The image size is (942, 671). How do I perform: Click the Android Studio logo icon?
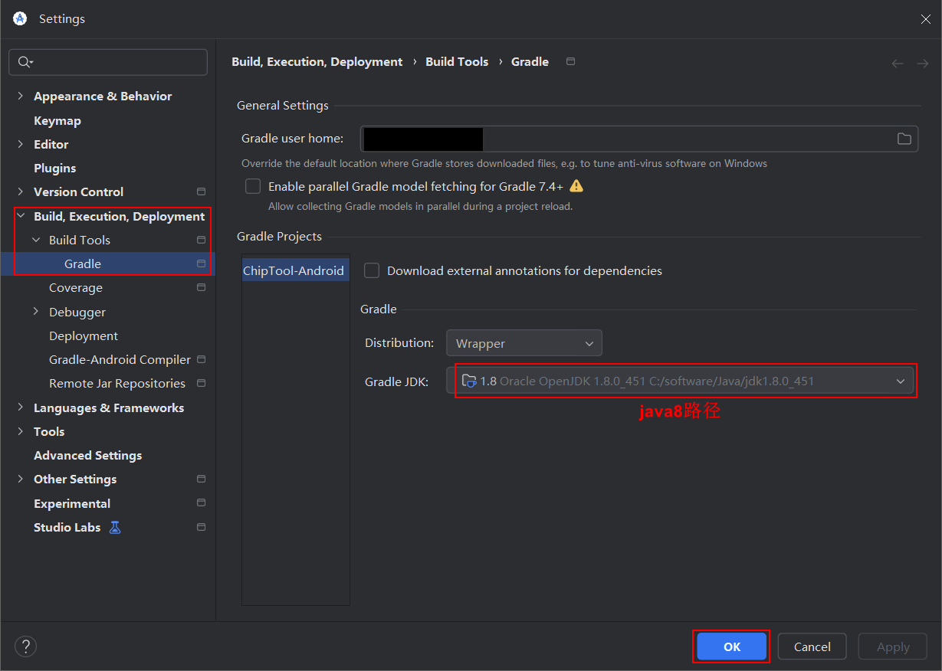click(20, 18)
